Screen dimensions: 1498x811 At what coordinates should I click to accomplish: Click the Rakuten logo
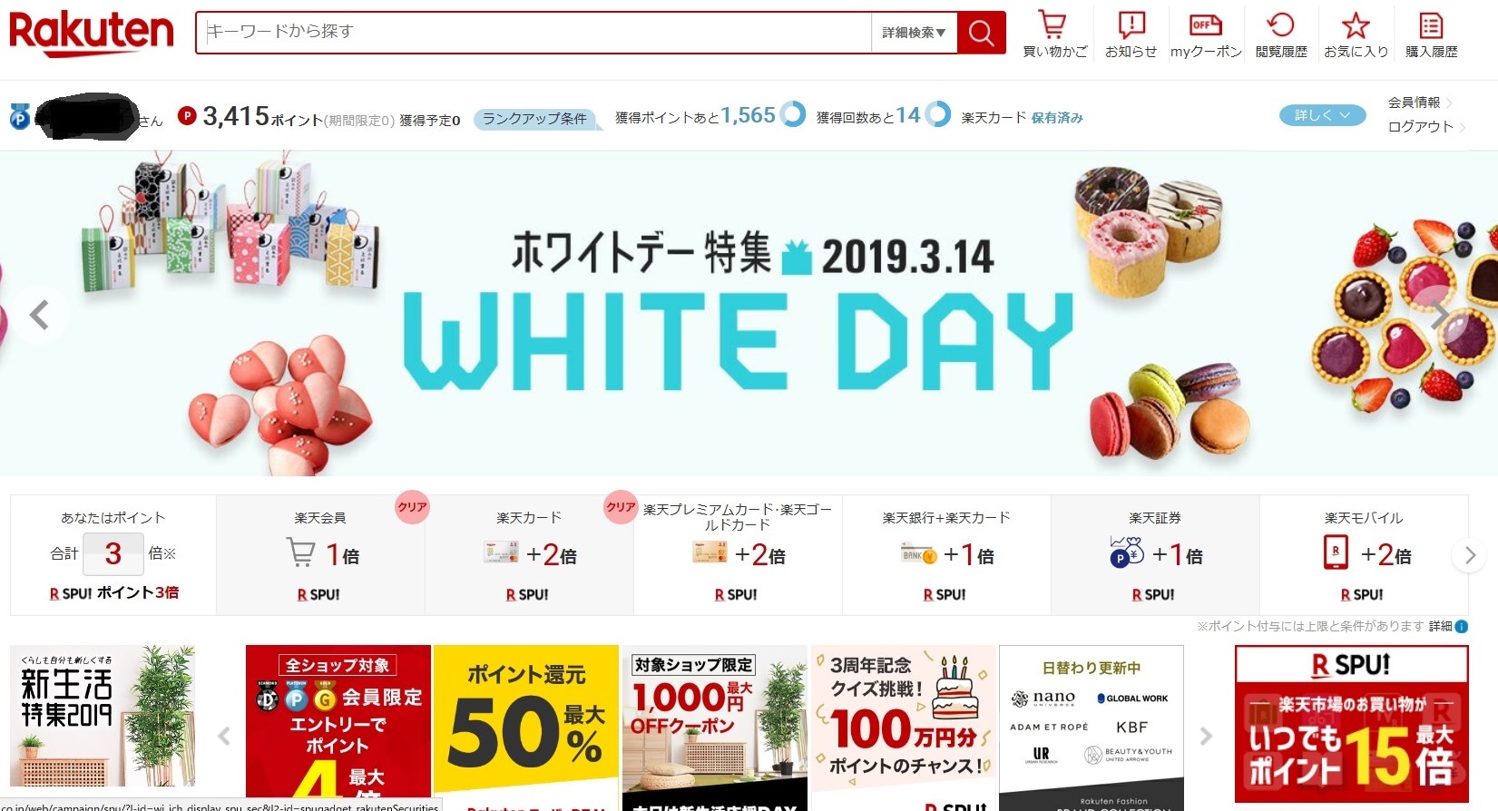click(x=91, y=33)
